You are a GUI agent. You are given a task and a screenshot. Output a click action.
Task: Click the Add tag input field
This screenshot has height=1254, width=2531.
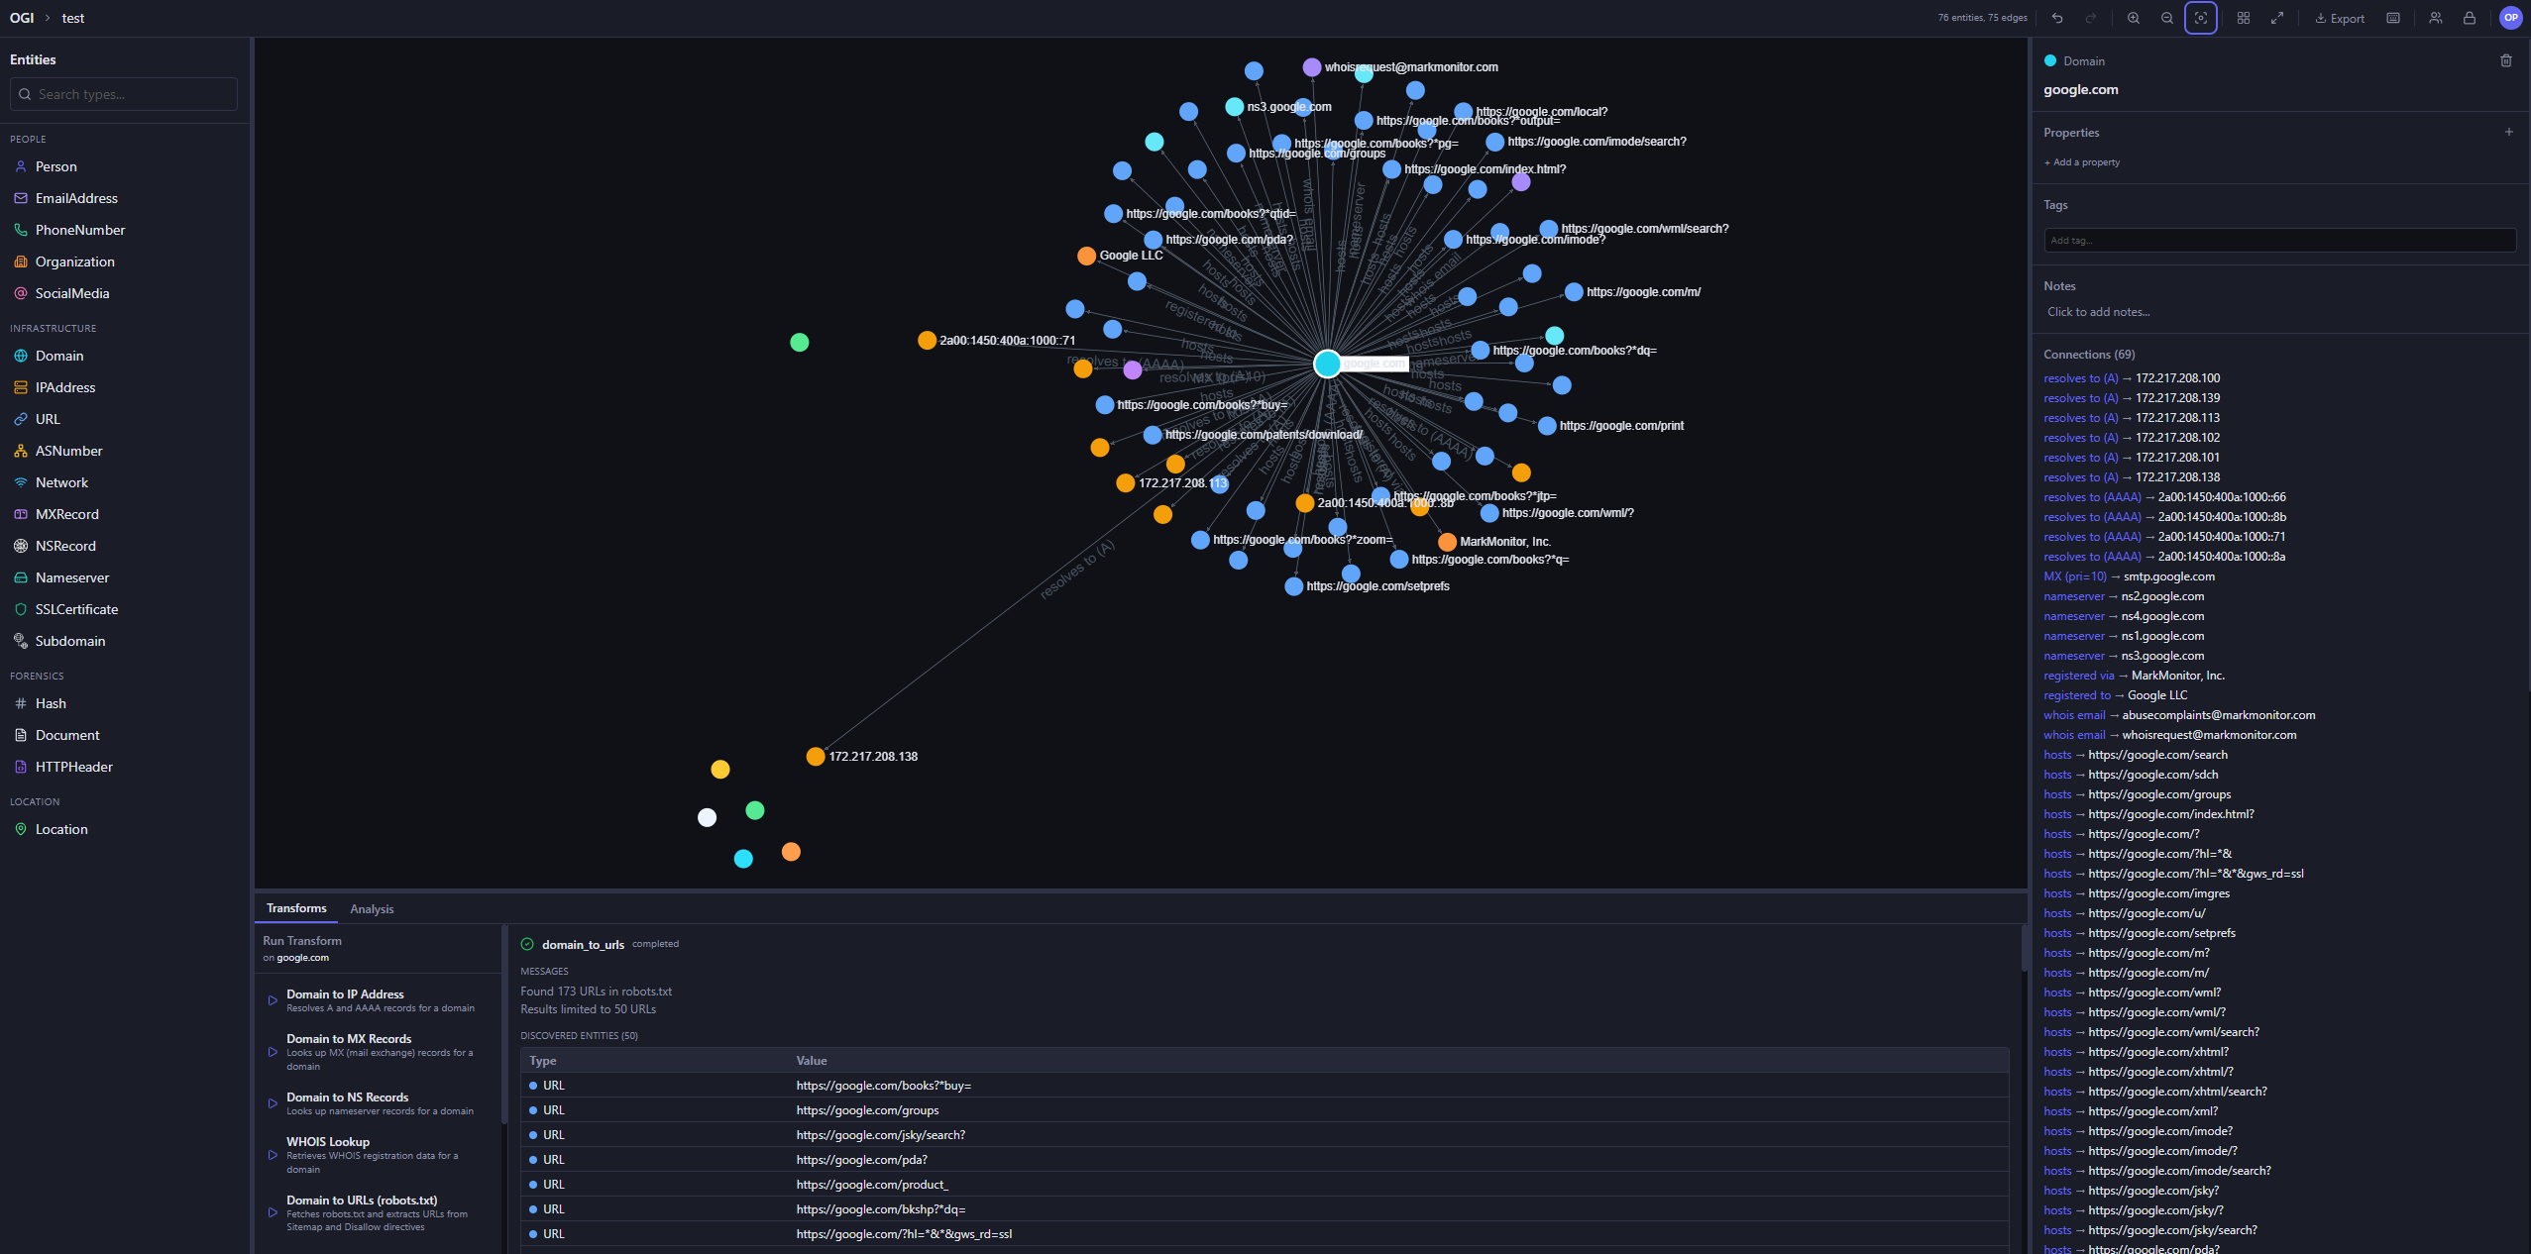2278,240
